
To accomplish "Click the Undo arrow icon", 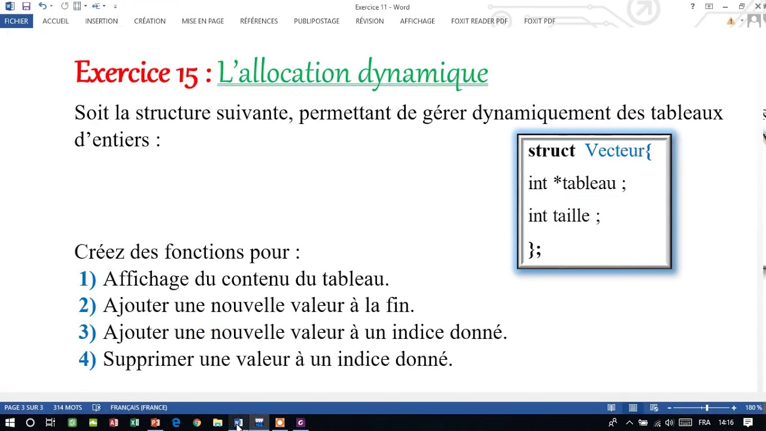I will 42,7.
